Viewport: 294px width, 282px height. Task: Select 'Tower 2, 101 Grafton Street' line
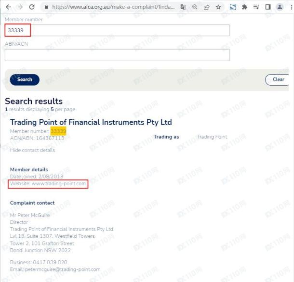tap(42, 243)
